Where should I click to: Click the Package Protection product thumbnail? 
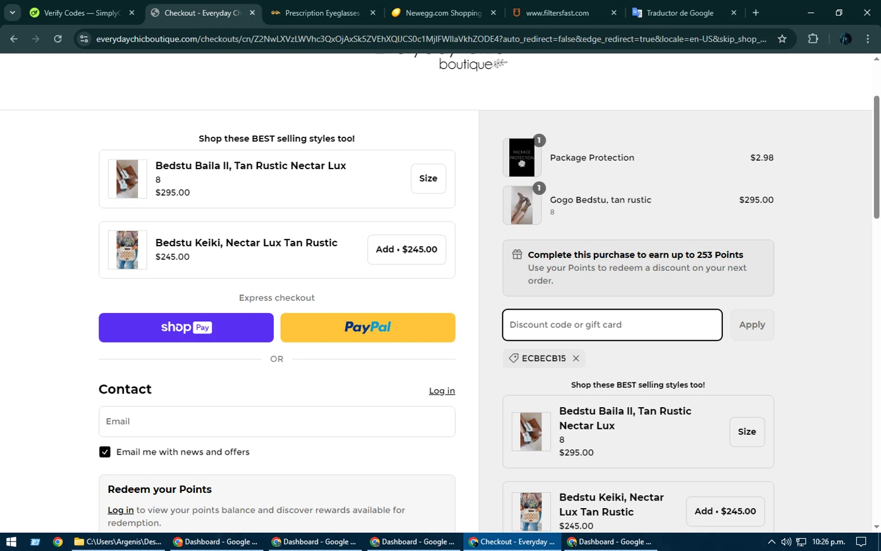(x=522, y=157)
